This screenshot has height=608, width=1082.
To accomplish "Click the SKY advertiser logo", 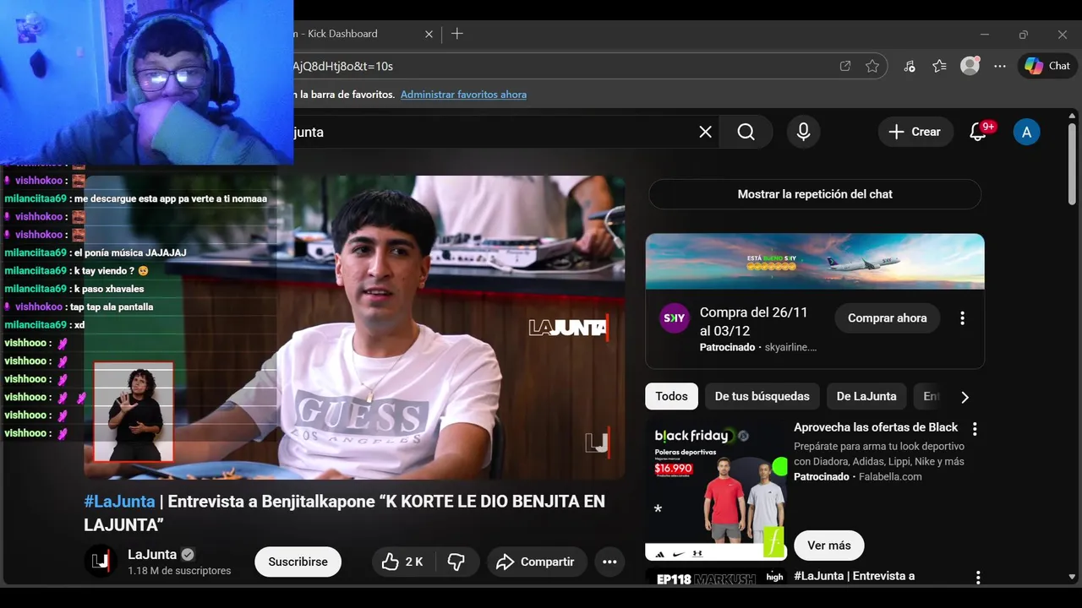I will (x=675, y=318).
